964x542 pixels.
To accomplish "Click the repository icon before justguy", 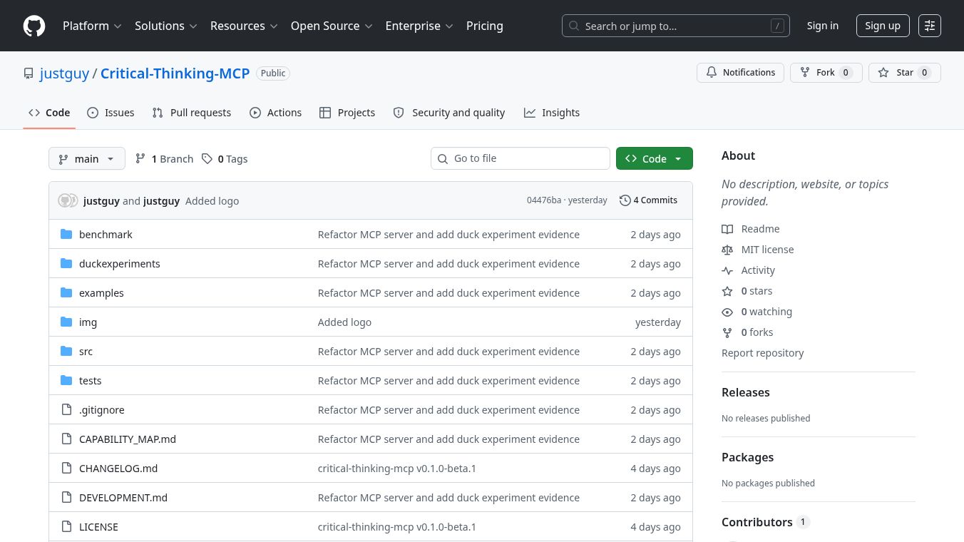I will [29, 73].
